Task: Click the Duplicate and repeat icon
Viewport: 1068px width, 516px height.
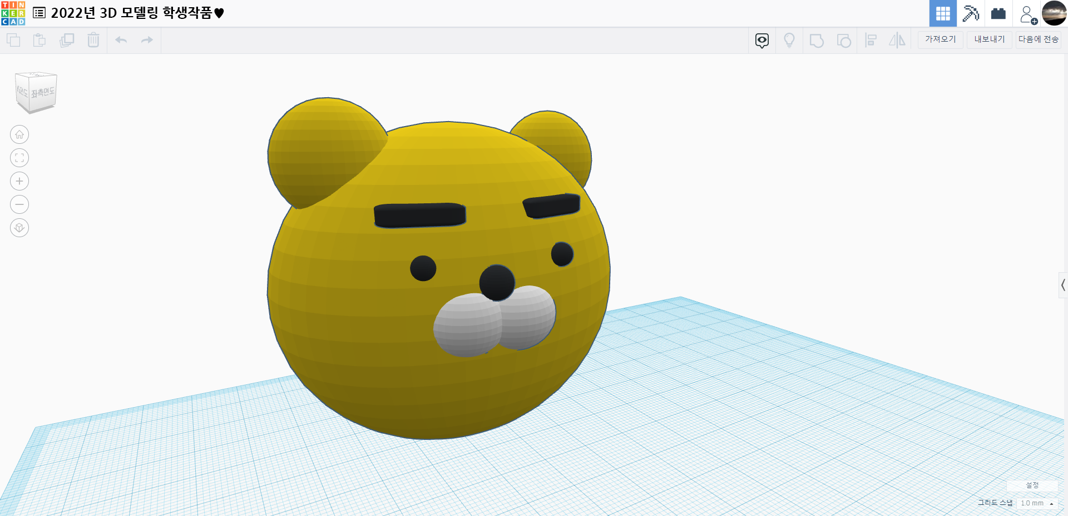Action: coord(67,40)
